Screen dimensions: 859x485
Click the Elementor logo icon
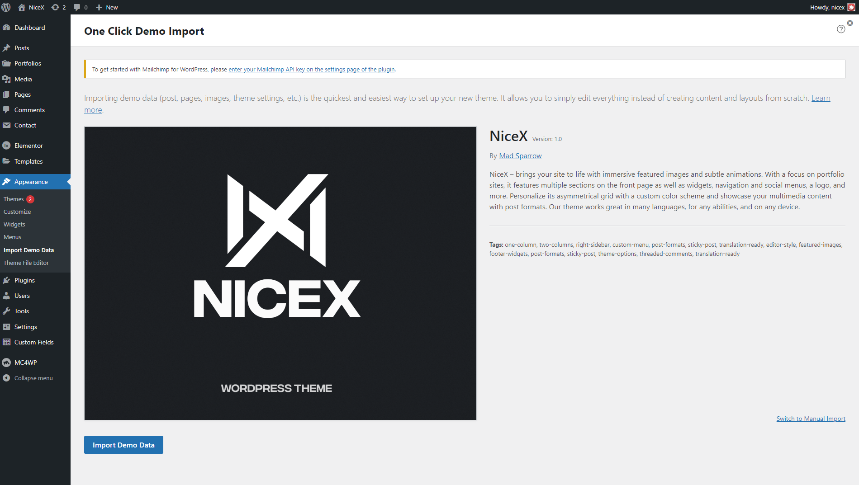pos(6,146)
